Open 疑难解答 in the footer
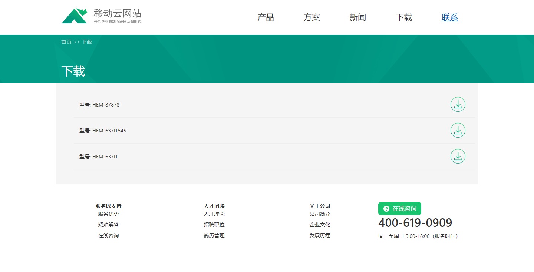 click(x=108, y=225)
